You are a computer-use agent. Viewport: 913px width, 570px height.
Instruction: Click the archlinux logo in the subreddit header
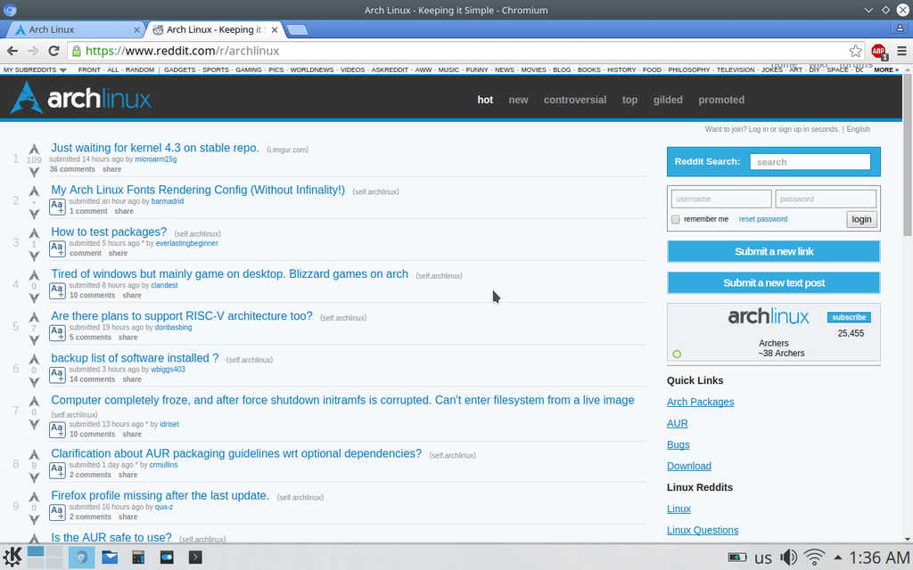80,99
